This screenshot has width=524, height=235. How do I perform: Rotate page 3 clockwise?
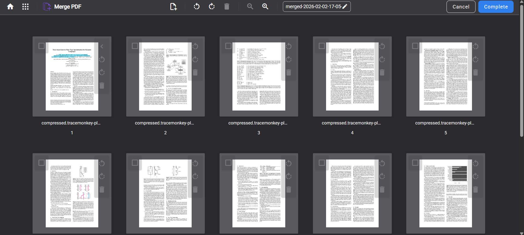point(289,59)
